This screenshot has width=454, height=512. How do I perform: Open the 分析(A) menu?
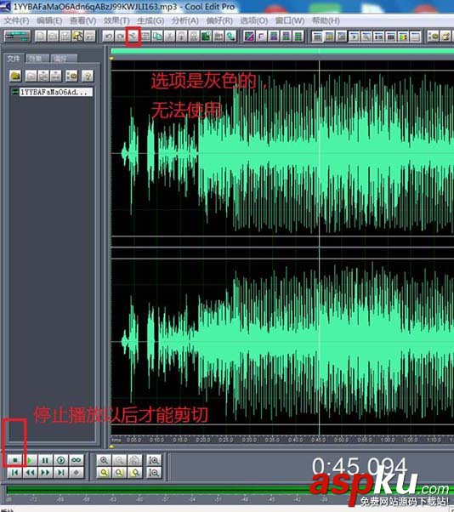point(185,21)
